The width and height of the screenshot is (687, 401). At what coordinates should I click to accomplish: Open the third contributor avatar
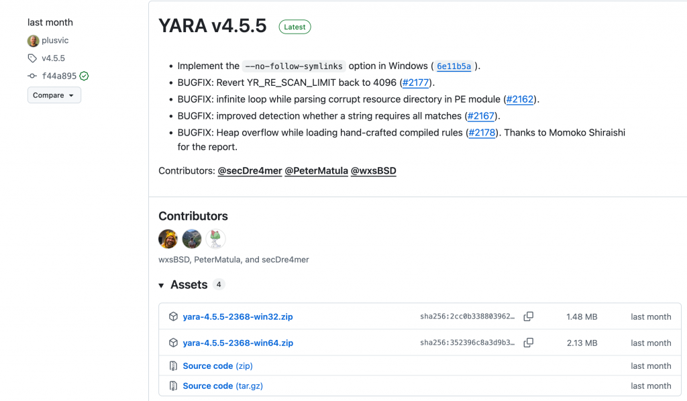point(215,239)
